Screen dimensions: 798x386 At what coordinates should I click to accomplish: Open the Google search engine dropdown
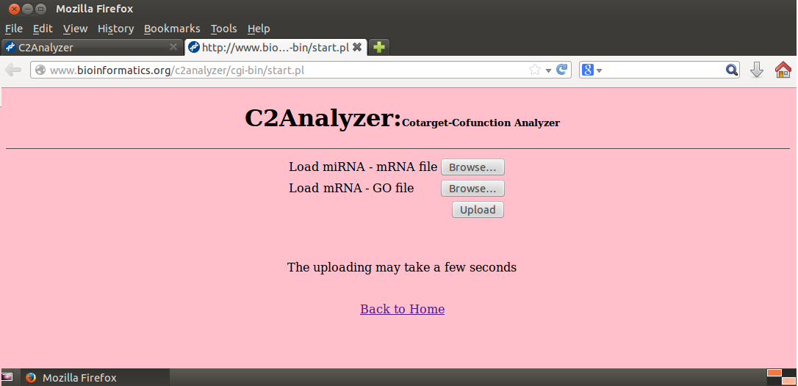point(592,70)
